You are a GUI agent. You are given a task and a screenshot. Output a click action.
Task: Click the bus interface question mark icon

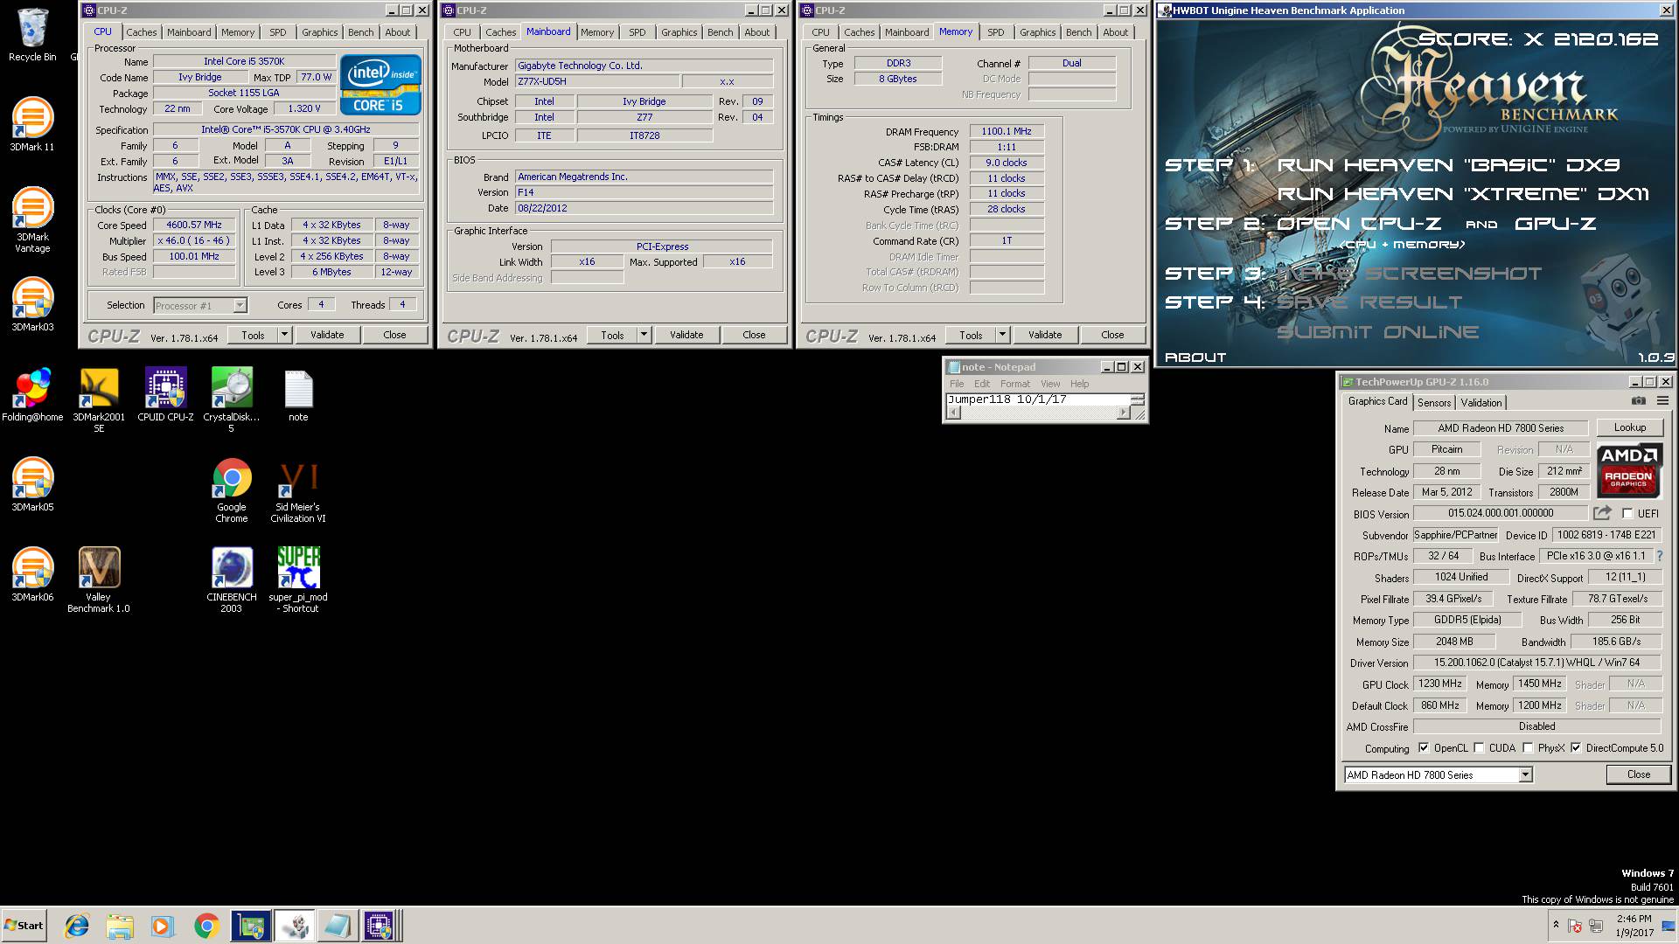point(1660,556)
